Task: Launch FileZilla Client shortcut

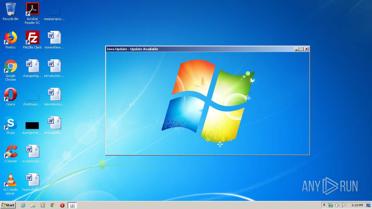Action: [x=32, y=40]
